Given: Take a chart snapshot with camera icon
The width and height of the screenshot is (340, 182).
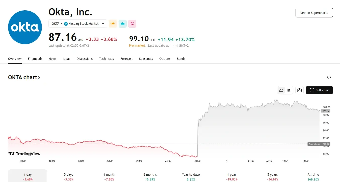Looking at the screenshot, I should (299, 90).
